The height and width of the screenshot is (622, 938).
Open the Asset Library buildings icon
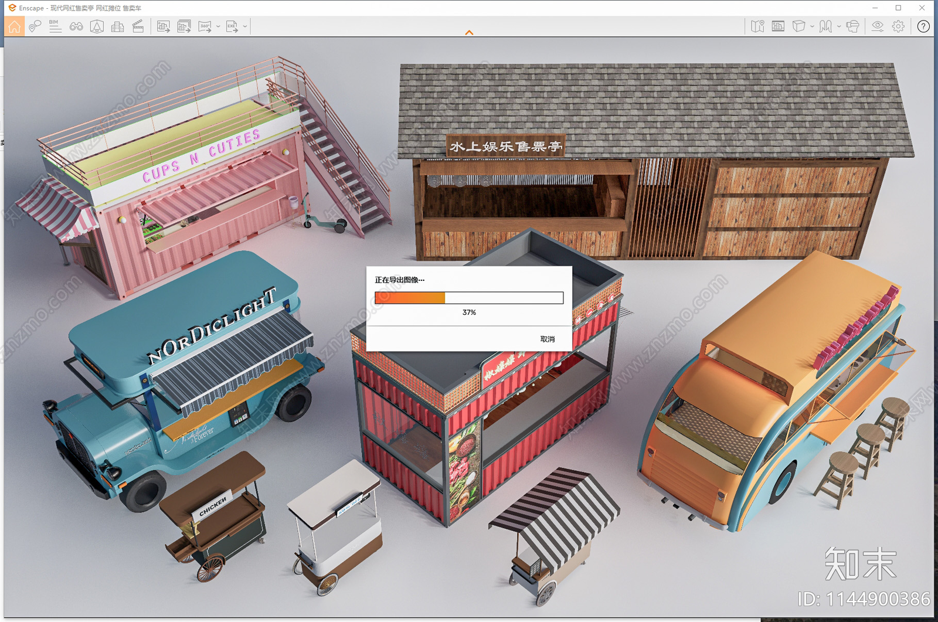coord(117,26)
